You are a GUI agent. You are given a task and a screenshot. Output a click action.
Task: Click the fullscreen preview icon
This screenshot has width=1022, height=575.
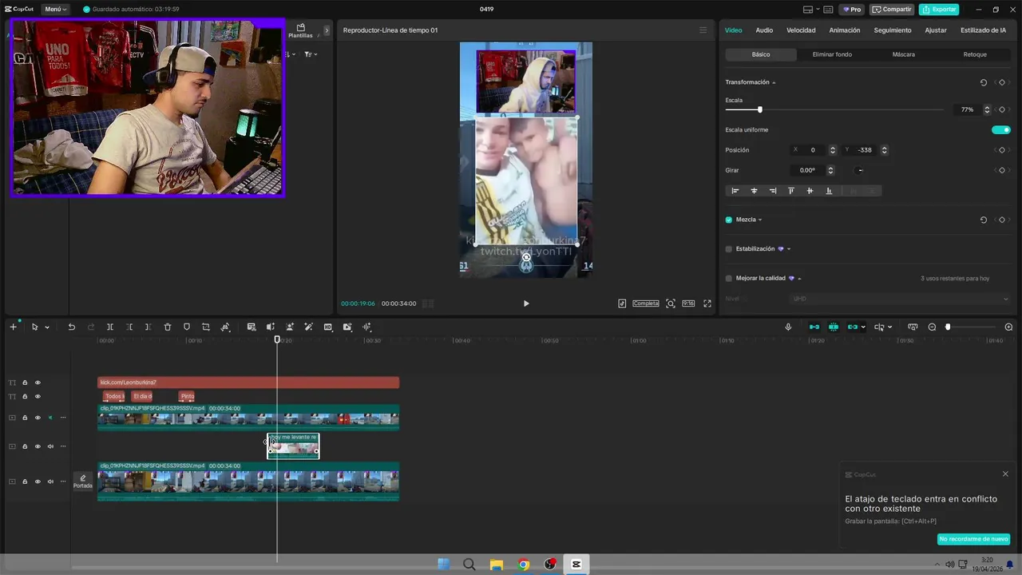[x=707, y=303]
